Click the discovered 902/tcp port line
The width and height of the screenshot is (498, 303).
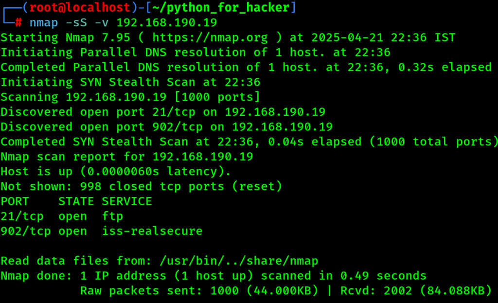tap(166, 127)
